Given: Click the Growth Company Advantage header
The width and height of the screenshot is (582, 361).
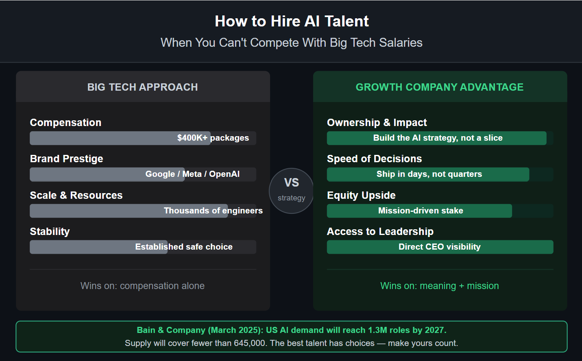Looking at the screenshot, I should pos(440,87).
